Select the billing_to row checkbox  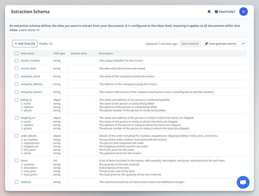pos(17,100)
